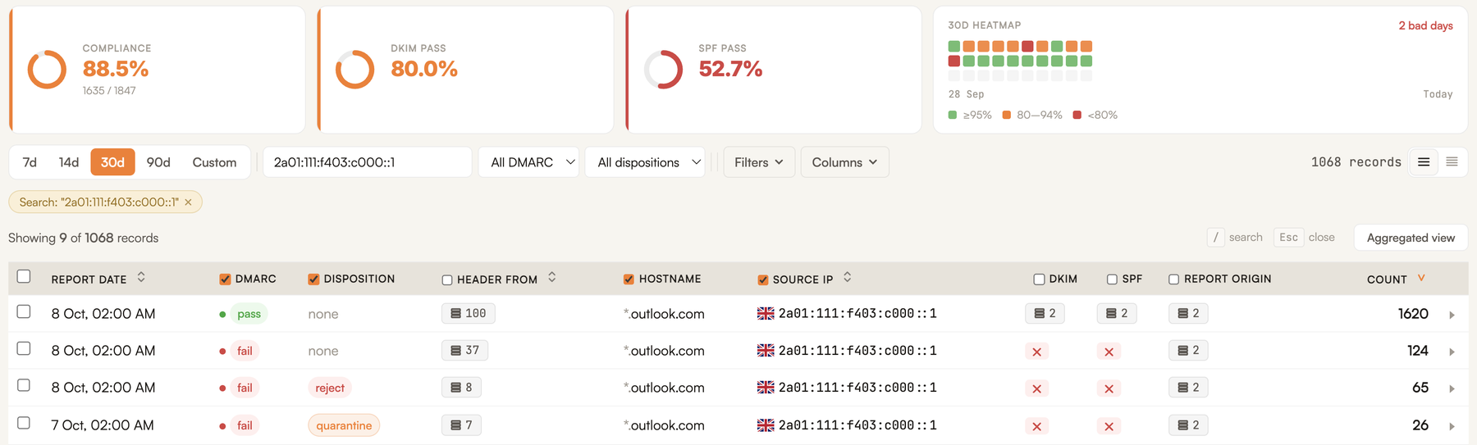Open the All DMARC dropdown
The width and height of the screenshot is (1477, 445).
(529, 162)
